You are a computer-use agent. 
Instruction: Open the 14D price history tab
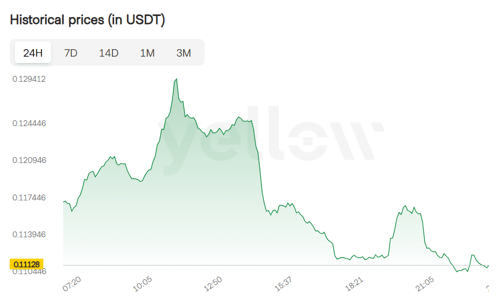tap(109, 53)
